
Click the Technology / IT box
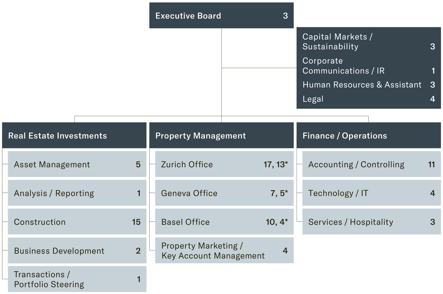pyautogui.click(x=371, y=193)
